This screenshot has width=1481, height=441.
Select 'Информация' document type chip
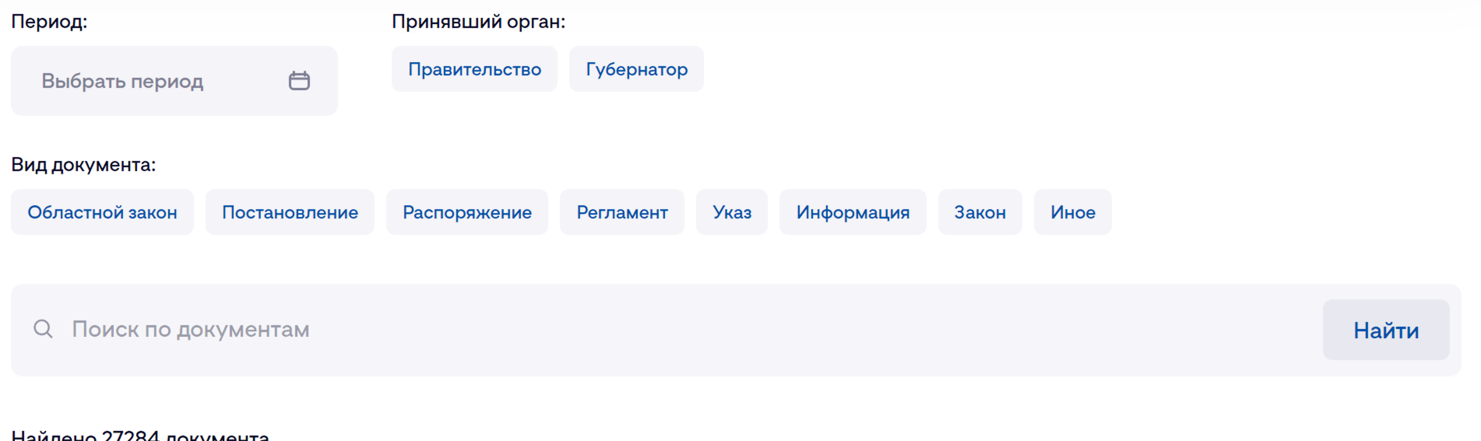click(x=852, y=212)
